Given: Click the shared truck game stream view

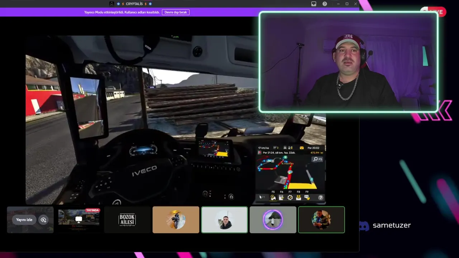Looking at the screenshot, I should [176, 119].
